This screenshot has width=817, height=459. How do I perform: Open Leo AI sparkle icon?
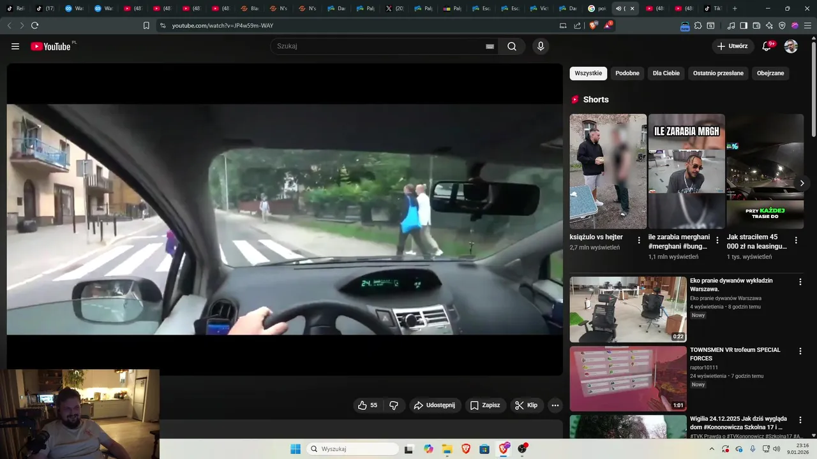(769, 25)
